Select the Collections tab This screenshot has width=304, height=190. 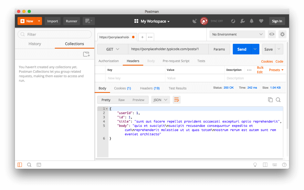tap(74, 44)
